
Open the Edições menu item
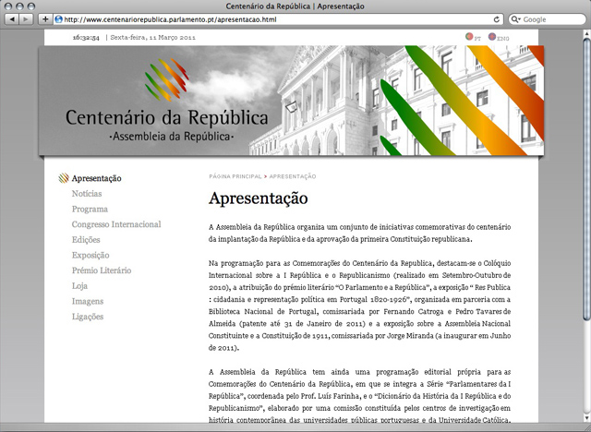coord(86,240)
